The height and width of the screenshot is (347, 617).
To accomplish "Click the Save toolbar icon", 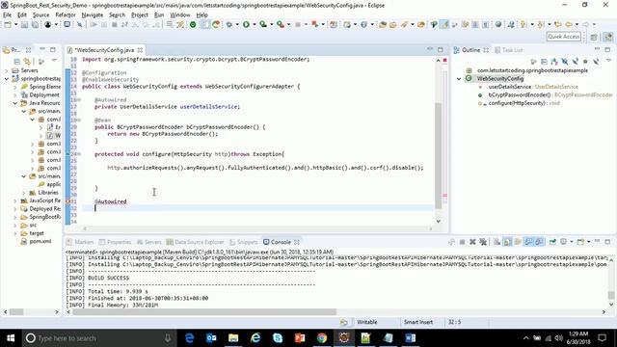I will (24, 24).
